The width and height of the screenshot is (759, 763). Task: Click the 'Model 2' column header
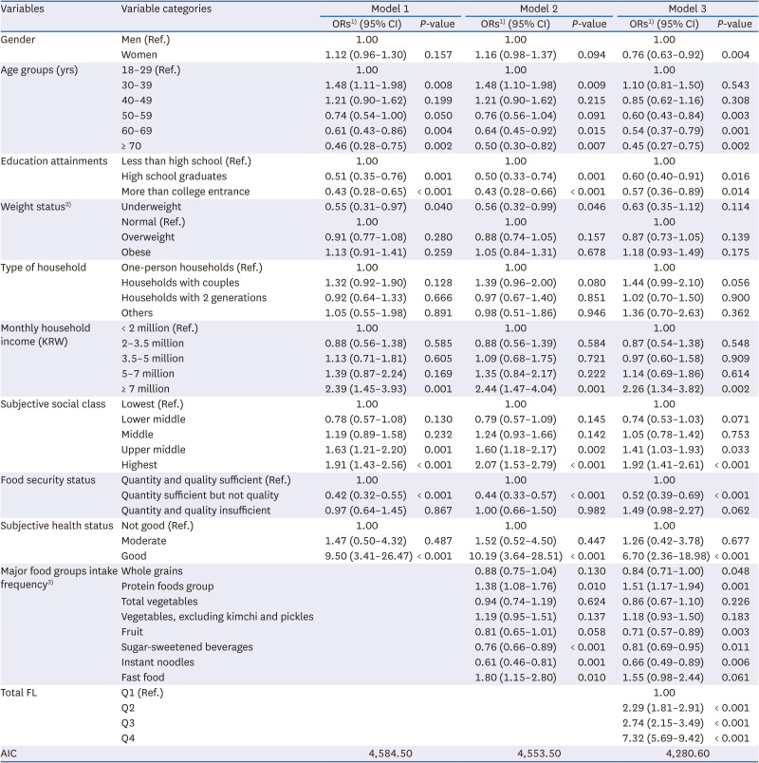pos(539,9)
